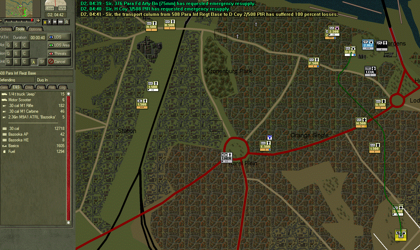Select the I.HEN enemy unit counter
This screenshot has width=420, height=250.
click(x=227, y=158)
